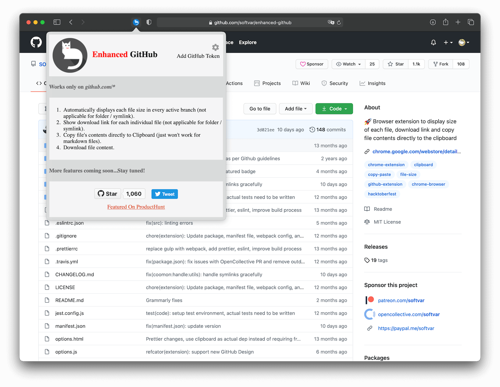
Task: Click the link icon beside chrome webstore URL
Action: click(367, 152)
